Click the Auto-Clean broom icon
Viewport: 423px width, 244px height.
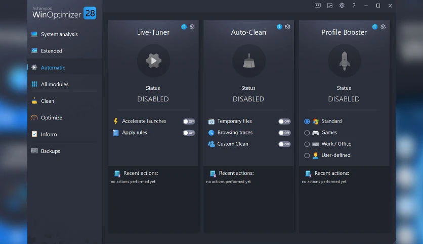249,60
